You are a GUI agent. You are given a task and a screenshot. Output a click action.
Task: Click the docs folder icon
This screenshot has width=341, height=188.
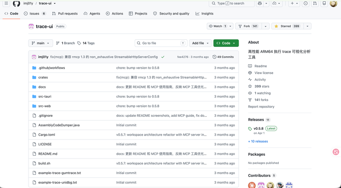point(34,87)
